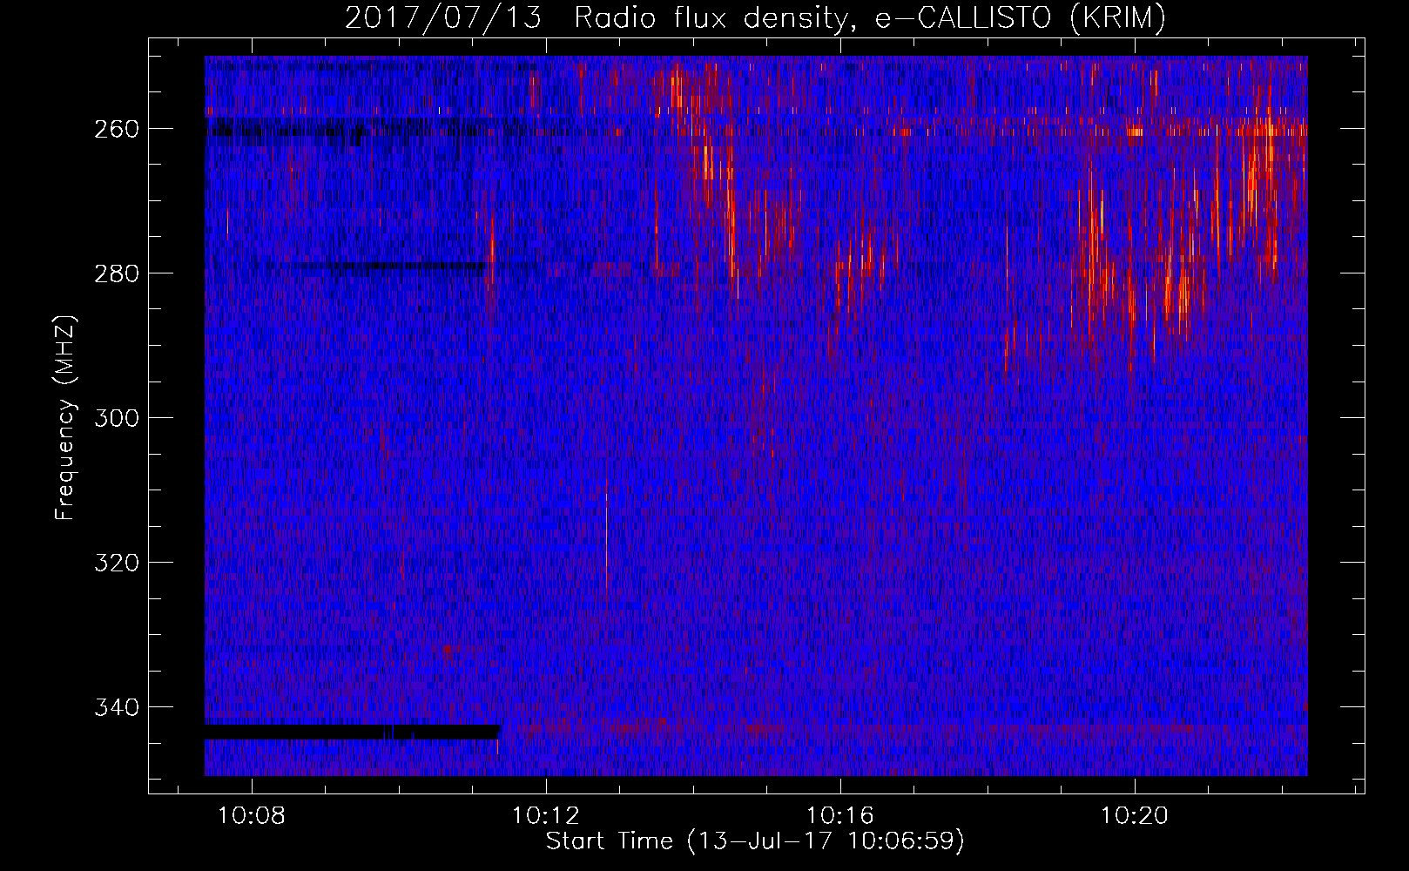Image resolution: width=1409 pixels, height=871 pixels.
Task: Select the 'Frequency (MHZ)' axis label
Action: (64, 417)
